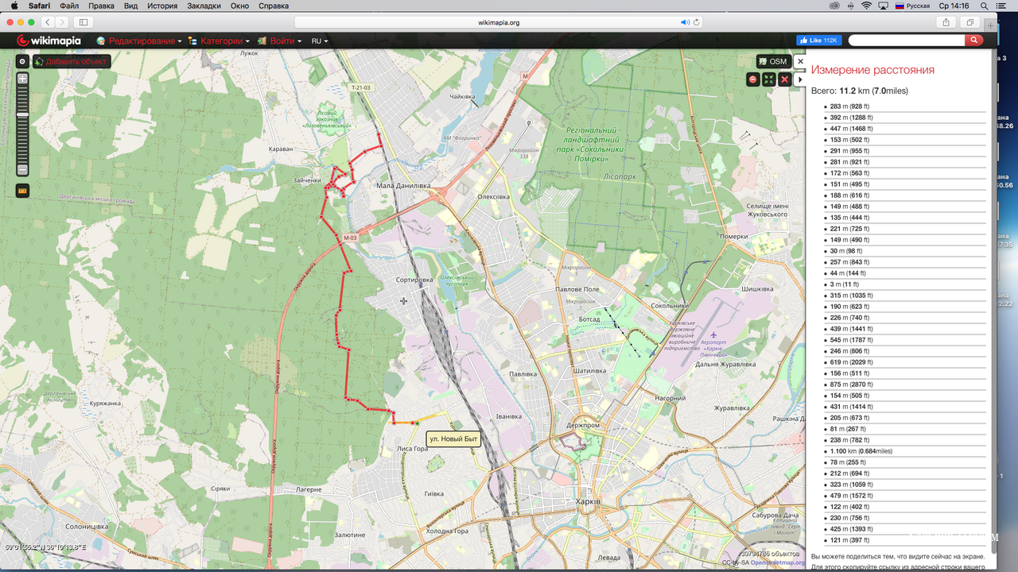Click the Wi-Fi status icon
The height and width of the screenshot is (572, 1018).
tap(866, 6)
